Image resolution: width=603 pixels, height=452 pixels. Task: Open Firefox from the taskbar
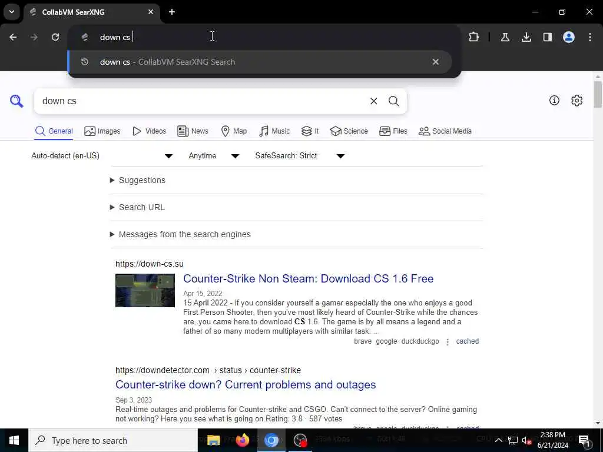tap(242, 440)
